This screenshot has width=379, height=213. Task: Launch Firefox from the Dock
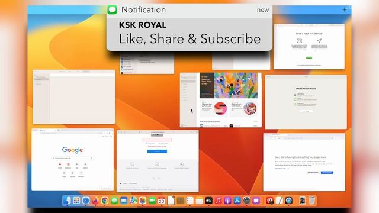point(95,201)
